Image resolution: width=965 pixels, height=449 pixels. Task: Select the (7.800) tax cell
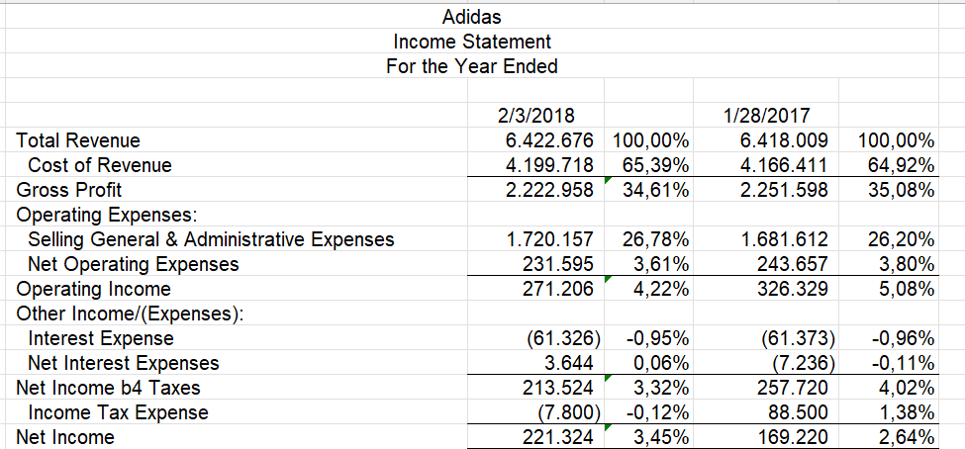pos(569,412)
